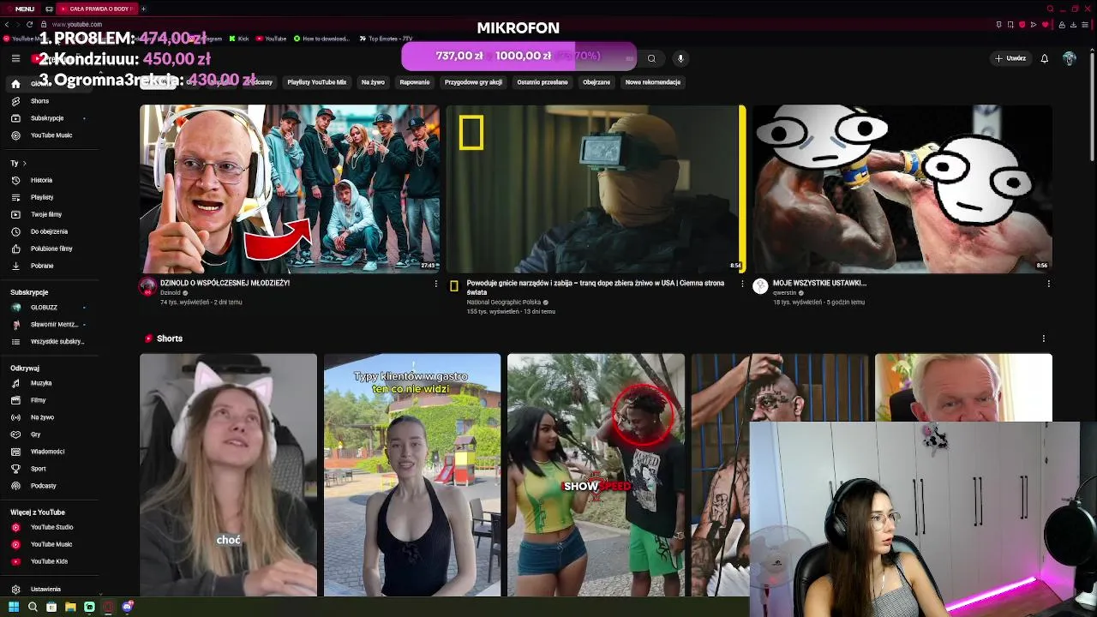Click the Utwórz create button

(1010, 58)
